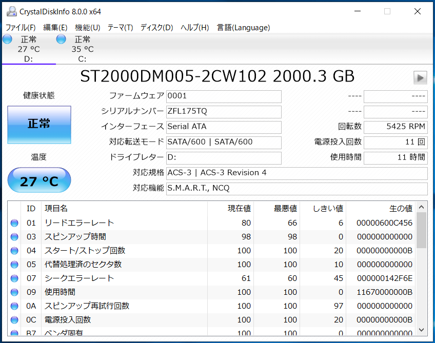
Task: Click the 27 °C temperature button
Action: pyautogui.click(x=39, y=180)
